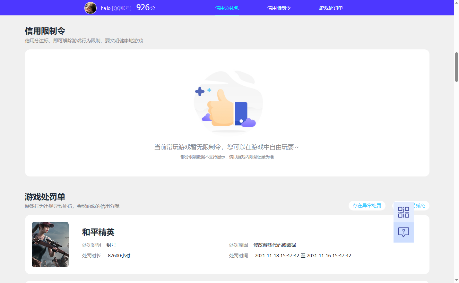This screenshot has height=283, width=459.
Task: Click the 信用限制令 section heading
Action: pyautogui.click(x=45, y=31)
